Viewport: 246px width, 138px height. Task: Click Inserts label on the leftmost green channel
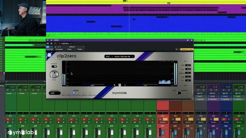[x=9, y=94]
